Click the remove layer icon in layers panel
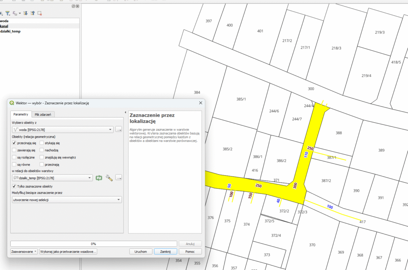The height and width of the screenshot is (270, 408). (x=40, y=13)
